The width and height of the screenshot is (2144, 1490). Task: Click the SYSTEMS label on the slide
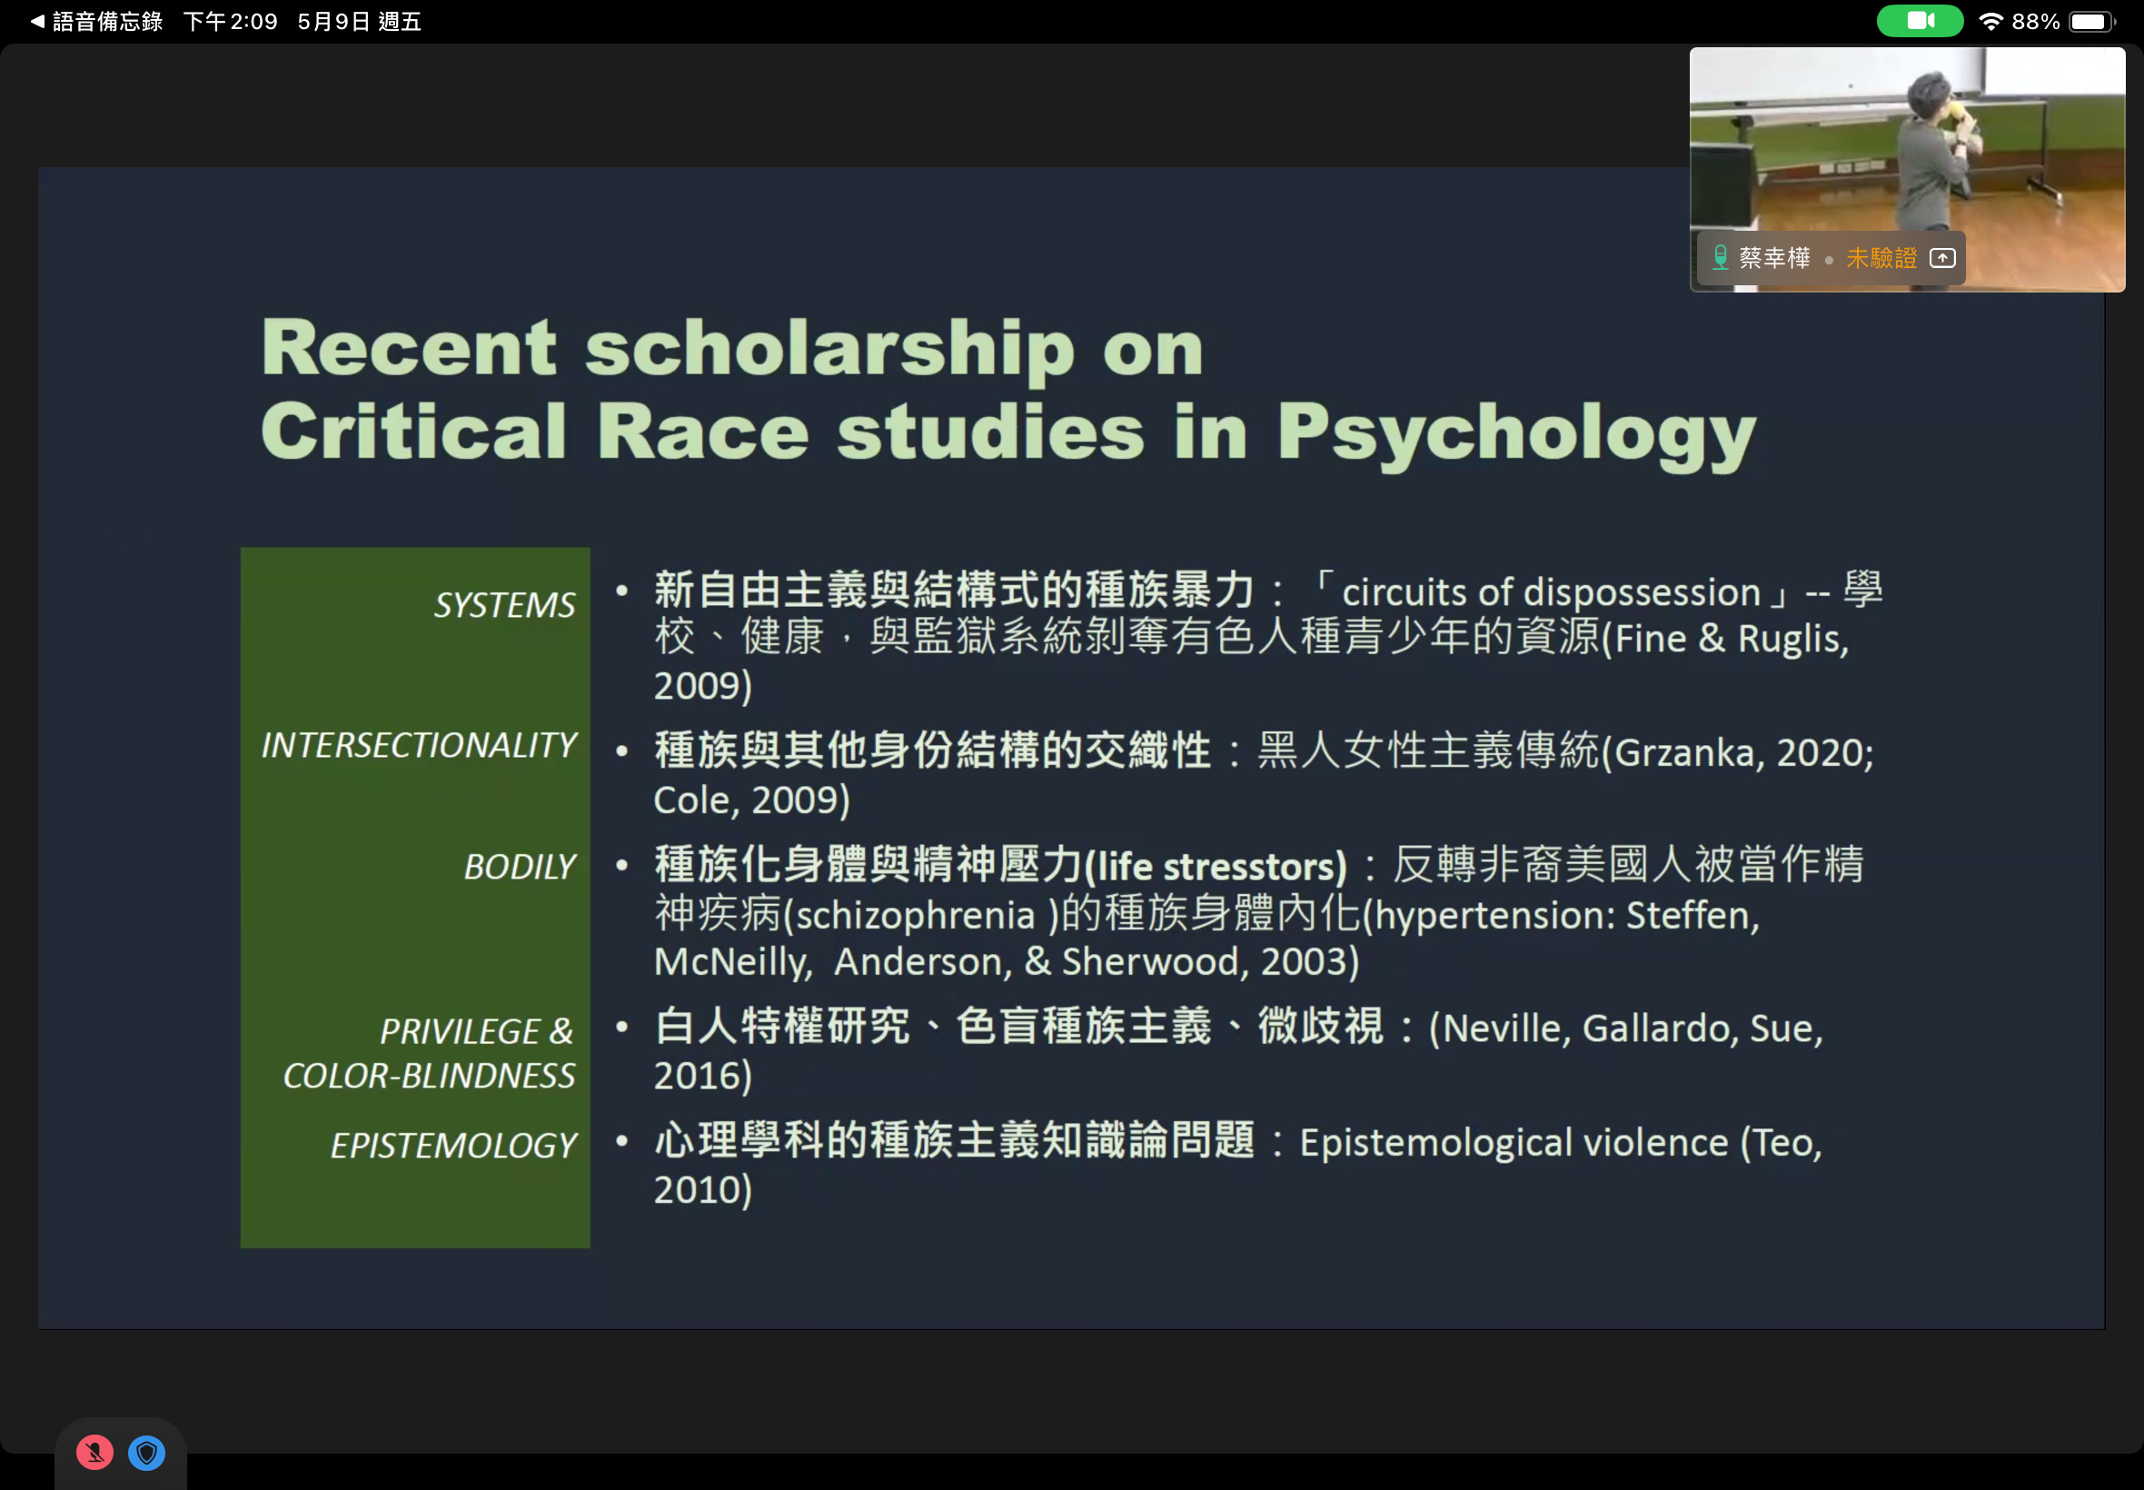click(x=504, y=605)
